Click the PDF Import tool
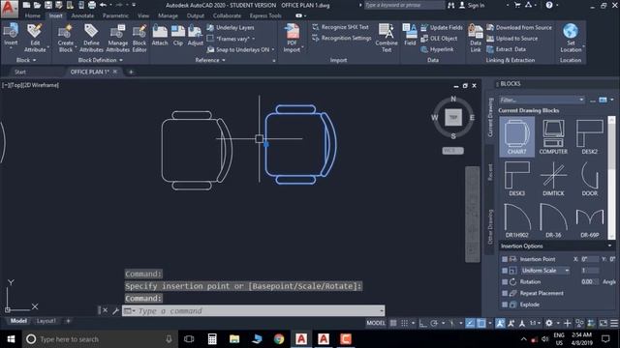The width and height of the screenshot is (620, 348). [292, 38]
